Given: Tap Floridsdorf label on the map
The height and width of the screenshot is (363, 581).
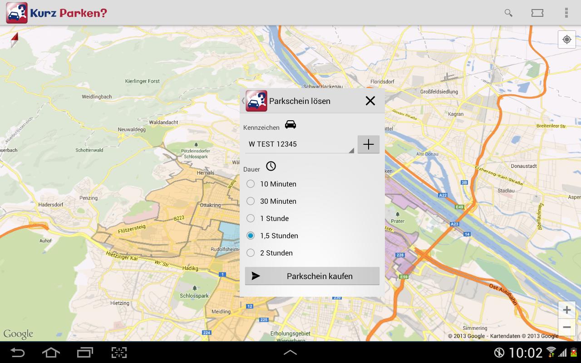Looking at the screenshot, I should pyautogui.click(x=382, y=82).
